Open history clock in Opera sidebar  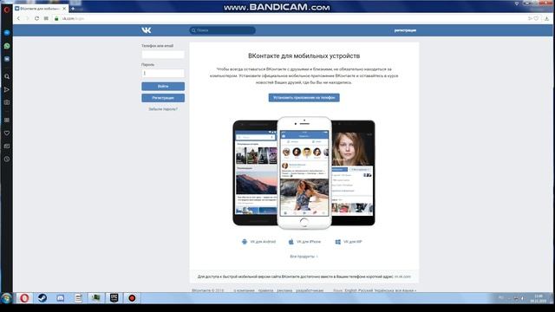coord(7,159)
